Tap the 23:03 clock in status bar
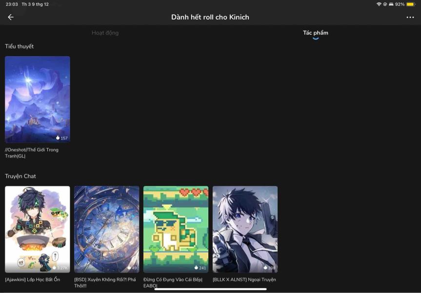The image size is (421, 293). [12, 4]
